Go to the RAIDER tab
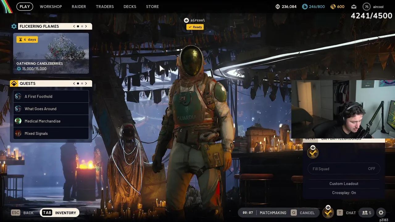This screenshot has width=395, height=222. pyautogui.click(x=79, y=6)
